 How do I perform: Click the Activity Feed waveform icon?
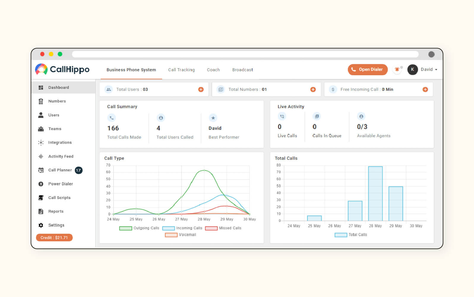pyautogui.click(x=41, y=156)
